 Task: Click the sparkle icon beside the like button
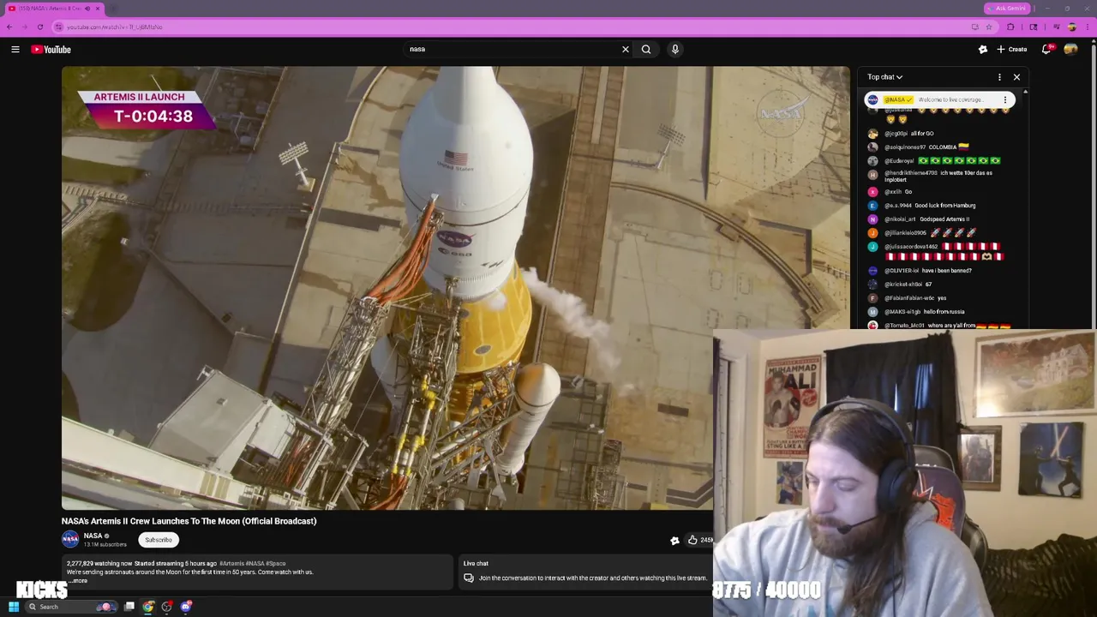click(x=674, y=540)
